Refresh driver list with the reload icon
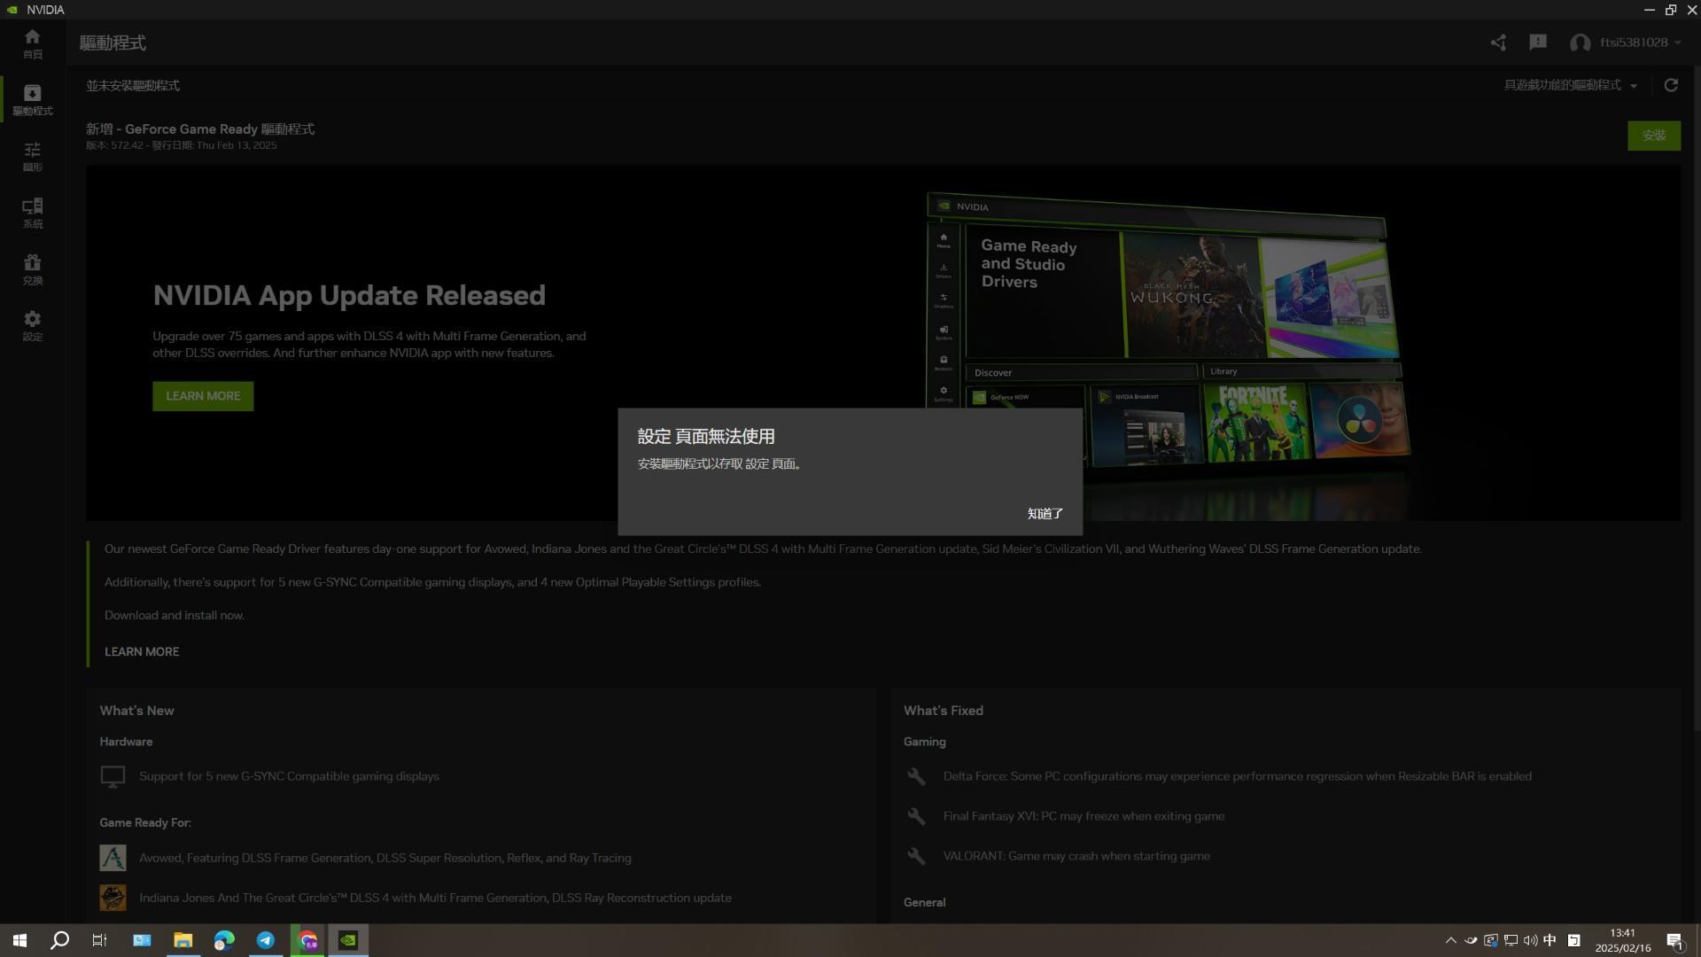1701x957 pixels. [1672, 85]
